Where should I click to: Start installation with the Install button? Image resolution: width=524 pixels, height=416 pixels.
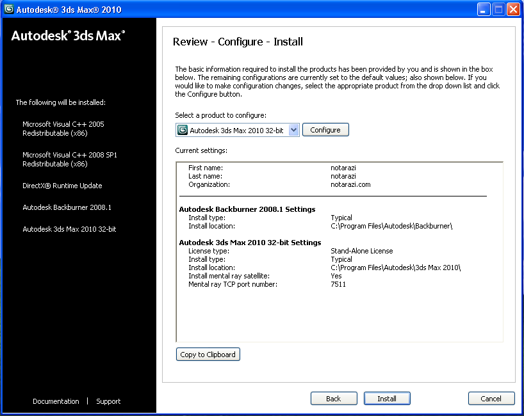click(x=387, y=398)
